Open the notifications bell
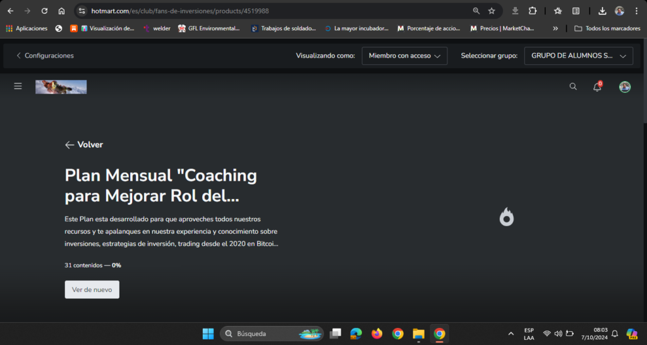The width and height of the screenshot is (647, 345). pyautogui.click(x=597, y=87)
